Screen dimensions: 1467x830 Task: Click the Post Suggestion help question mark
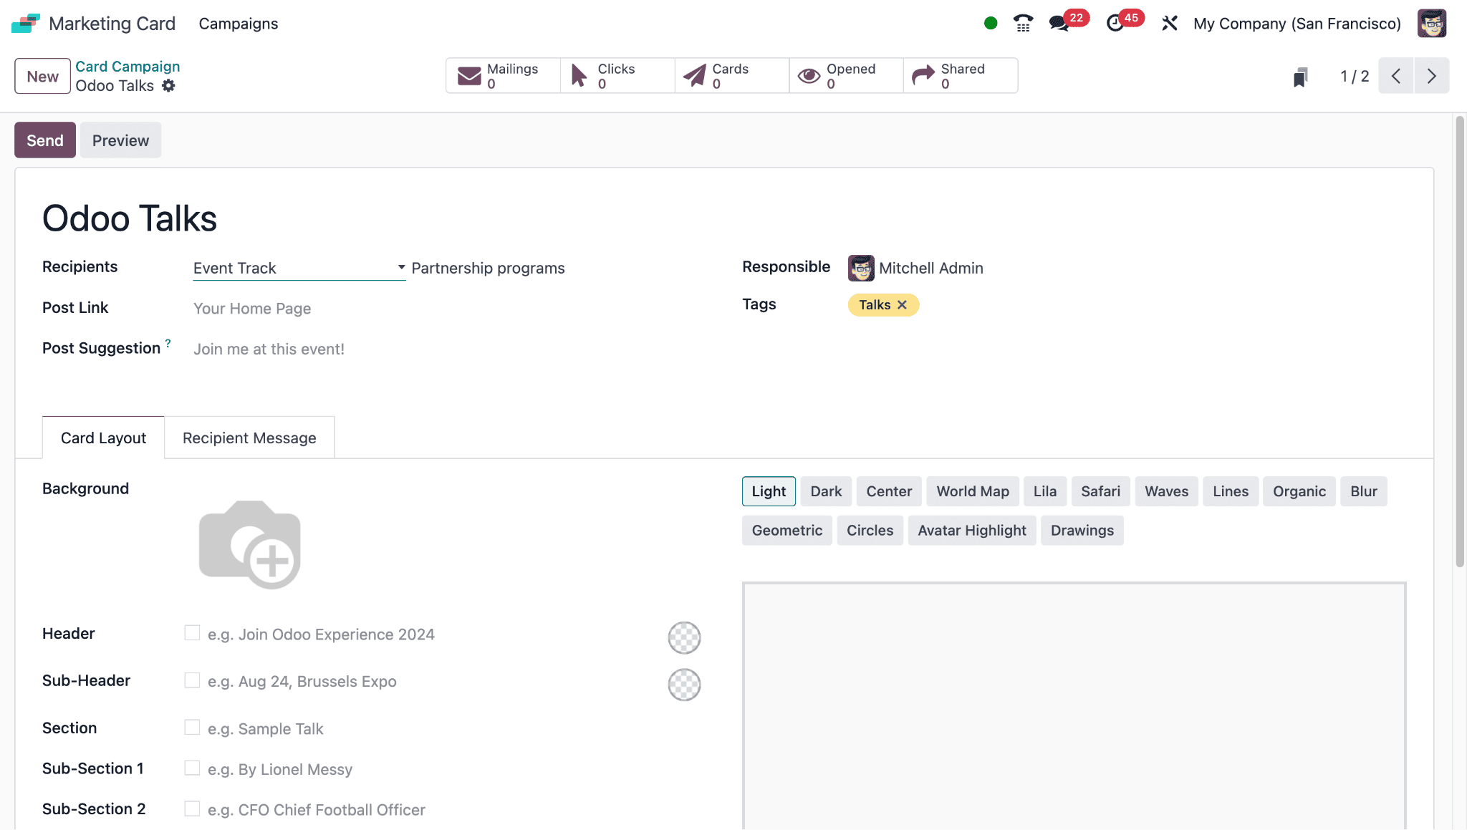168,343
